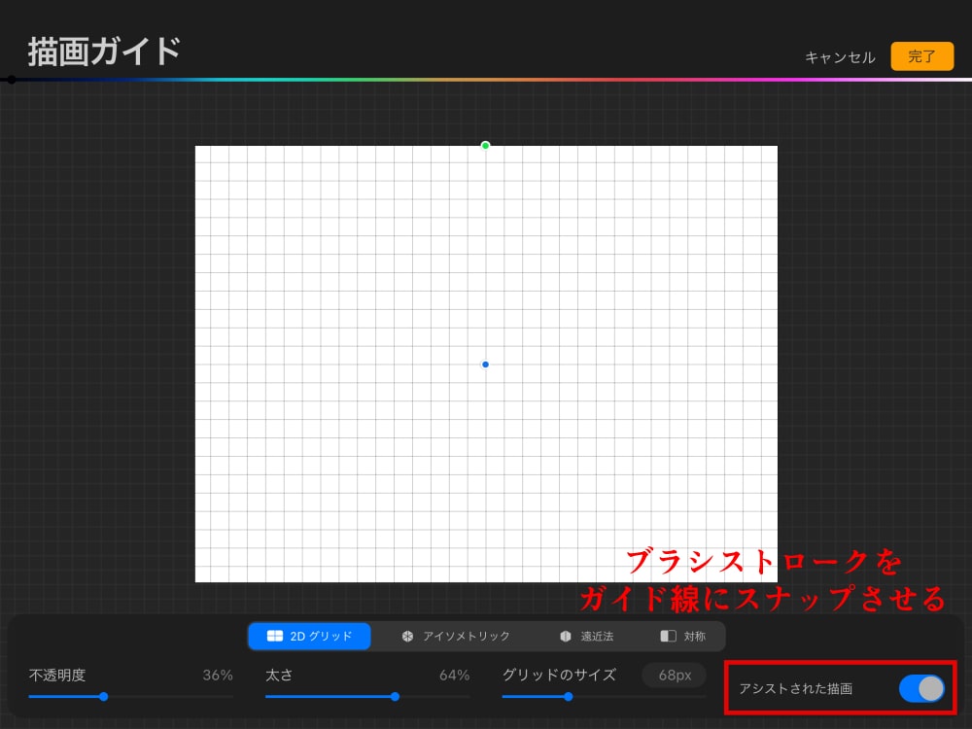Click 完了 to apply the drawing guide
Screen dimensions: 972x729
(920, 56)
